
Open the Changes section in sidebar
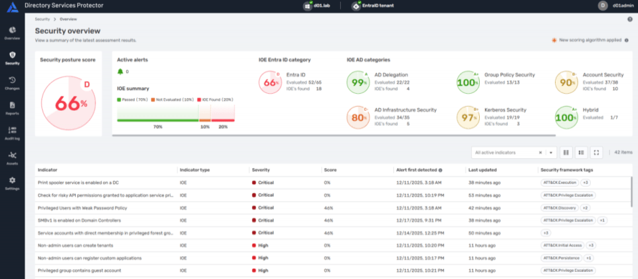(12, 82)
